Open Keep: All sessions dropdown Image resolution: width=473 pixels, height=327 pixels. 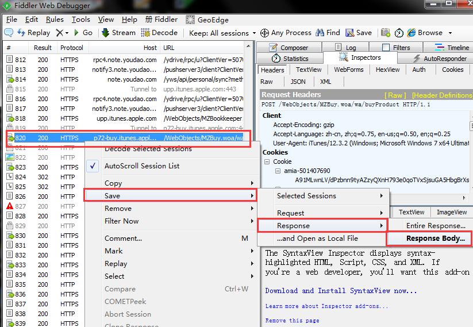pos(222,33)
